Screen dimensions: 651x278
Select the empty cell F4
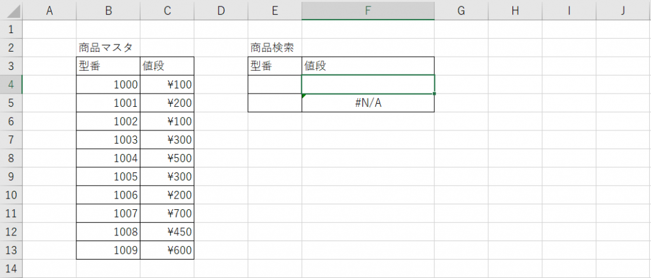(368, 84)
